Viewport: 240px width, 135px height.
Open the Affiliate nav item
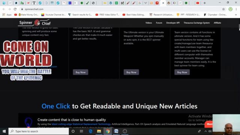(217, 23)
